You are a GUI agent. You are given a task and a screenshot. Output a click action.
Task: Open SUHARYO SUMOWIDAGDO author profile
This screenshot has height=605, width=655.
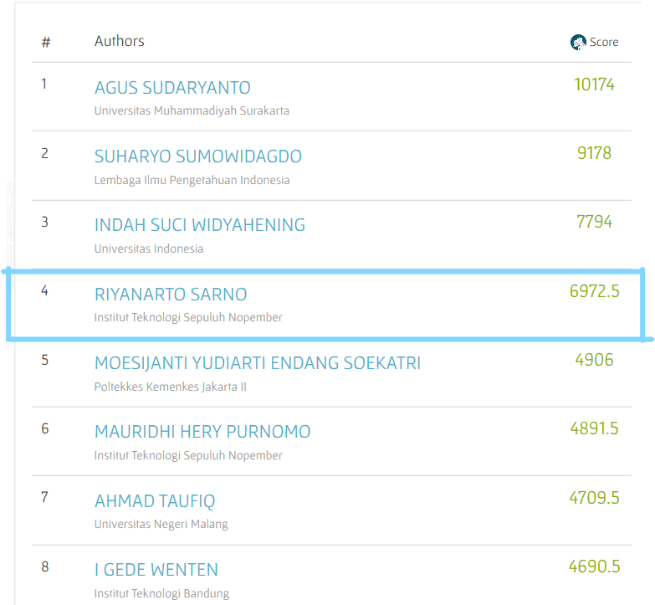click(197, 156)
